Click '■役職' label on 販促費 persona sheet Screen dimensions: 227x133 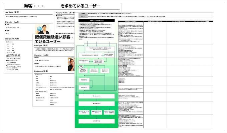pyautogui.click(x=36, y=64)
